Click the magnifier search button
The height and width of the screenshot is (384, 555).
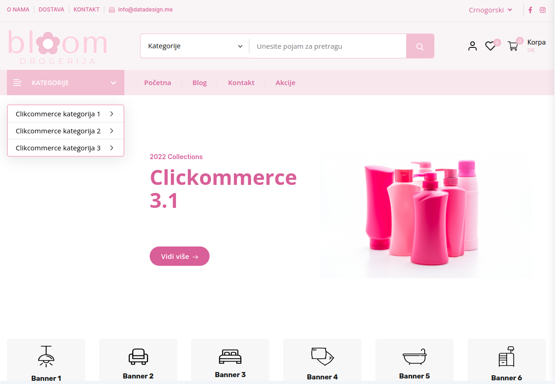[420, 46]
